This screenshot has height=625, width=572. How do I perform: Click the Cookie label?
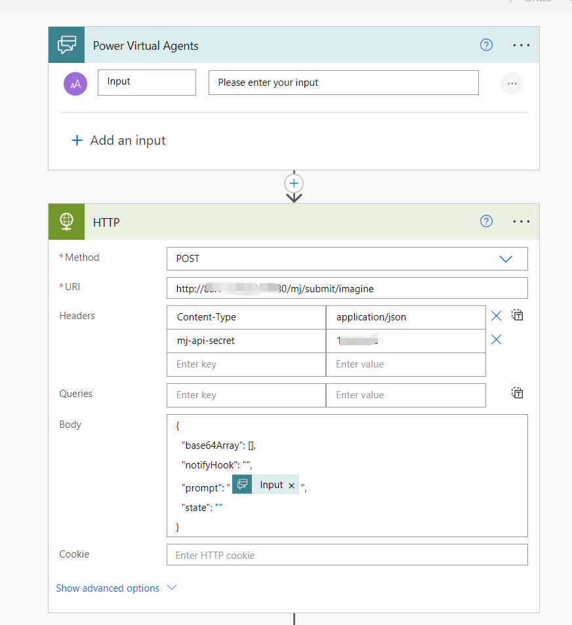click(74, 554)
